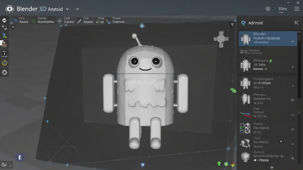303x170 pixels.
Task: Open the hamburger menu in title bar
Action: tap(296, 9)
